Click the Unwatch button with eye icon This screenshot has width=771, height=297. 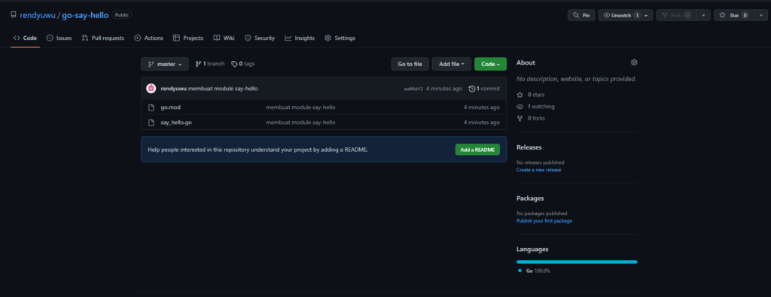click(x=621, y=15)
